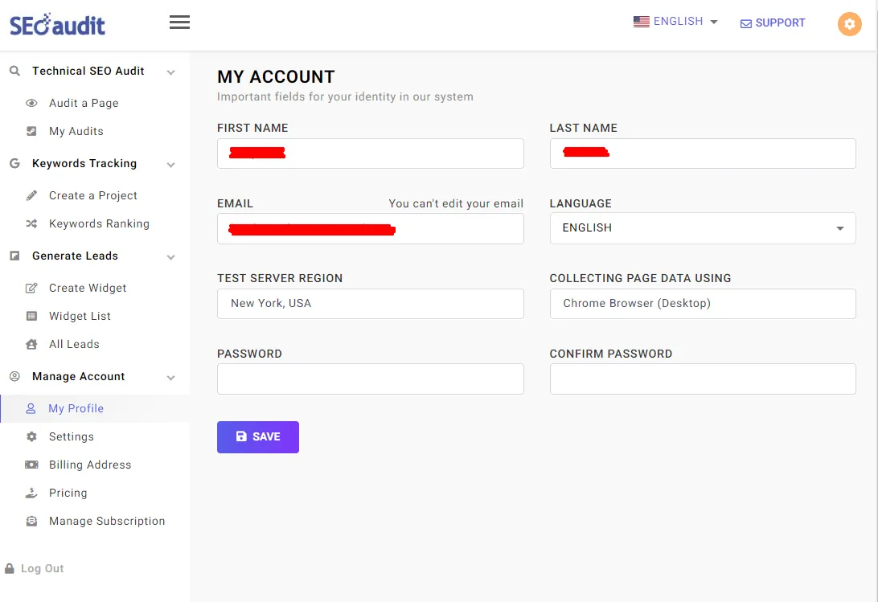This screenshot has height=602, width=878.
Task: Click the Google G icon beside Keywords Tracking
Action: [15, 163]
